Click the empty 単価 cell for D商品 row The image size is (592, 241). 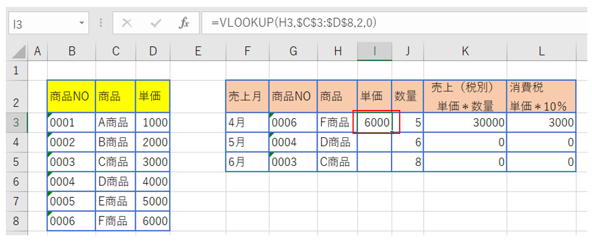[373, 142]
